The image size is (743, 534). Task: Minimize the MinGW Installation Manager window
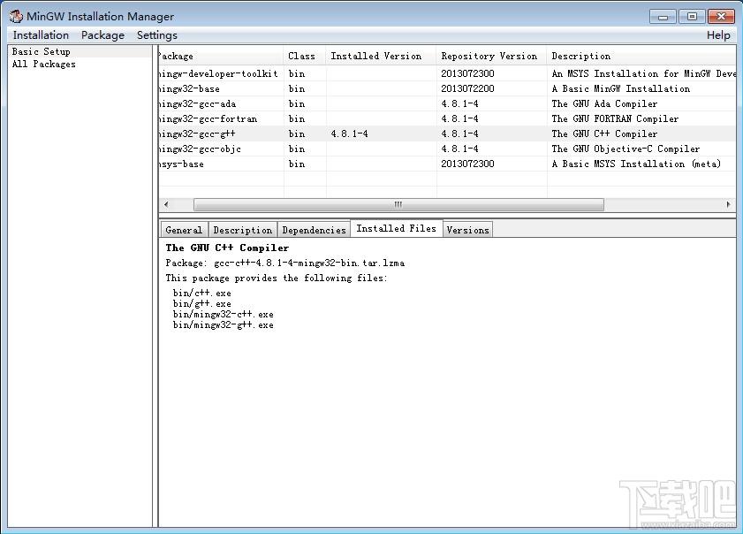click(663, 17)
